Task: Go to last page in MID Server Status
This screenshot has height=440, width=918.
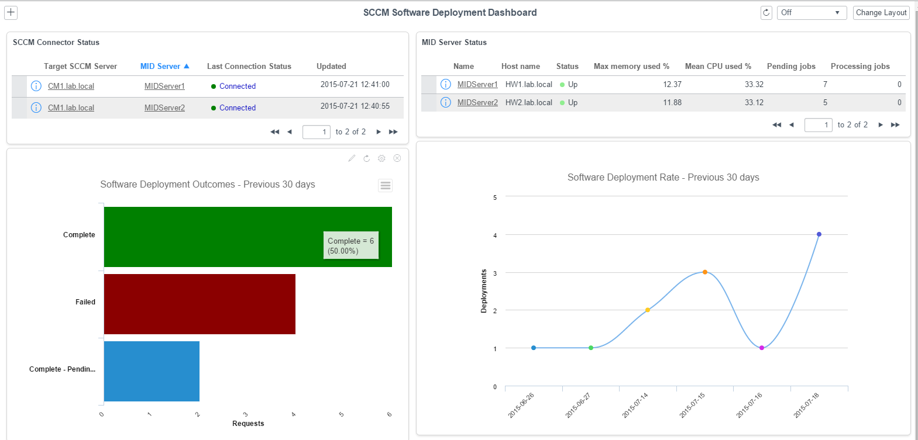Action: pyautogui.click(x=895, y=125)
